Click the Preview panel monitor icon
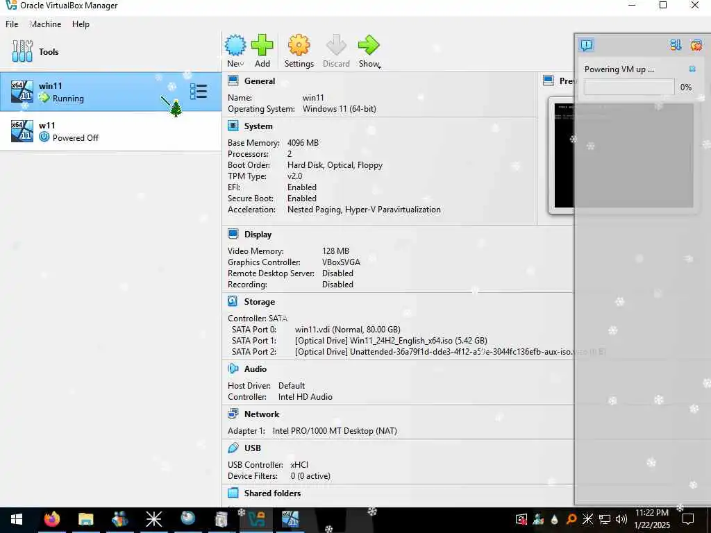This screenshot has height=533, width=711. click(x=549, y=81)
